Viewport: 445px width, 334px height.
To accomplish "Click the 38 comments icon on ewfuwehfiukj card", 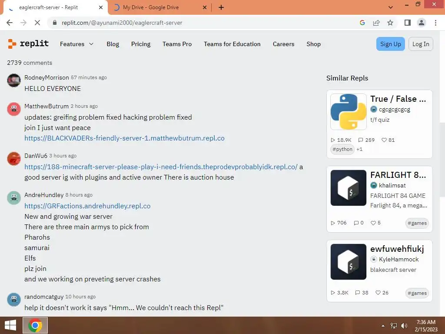I will tap(358, 293).
